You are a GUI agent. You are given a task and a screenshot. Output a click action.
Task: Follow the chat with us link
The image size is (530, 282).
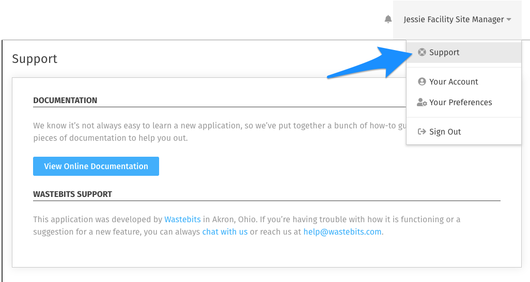[x=225, y=232]
